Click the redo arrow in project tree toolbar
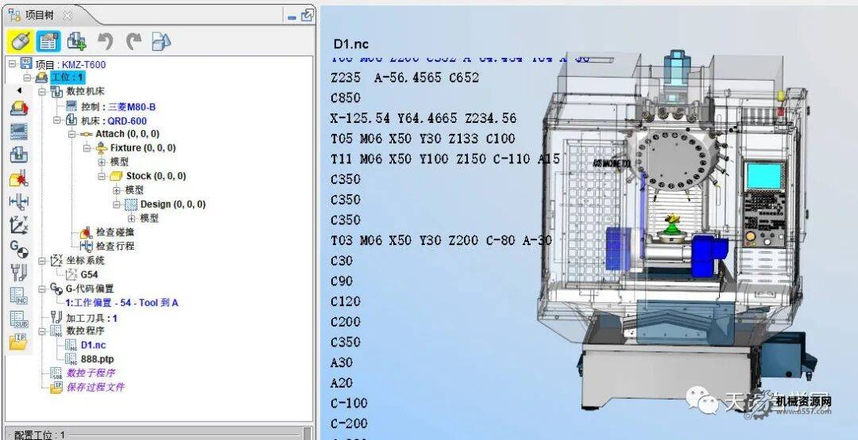 [133, 41]
